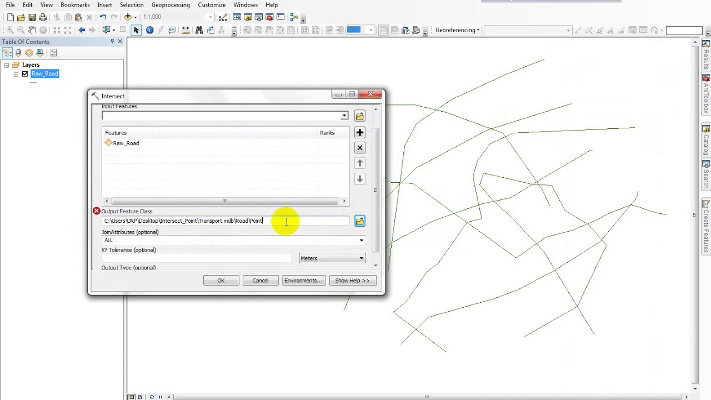
Task: List layers by selection
Action: click(40, 53)
